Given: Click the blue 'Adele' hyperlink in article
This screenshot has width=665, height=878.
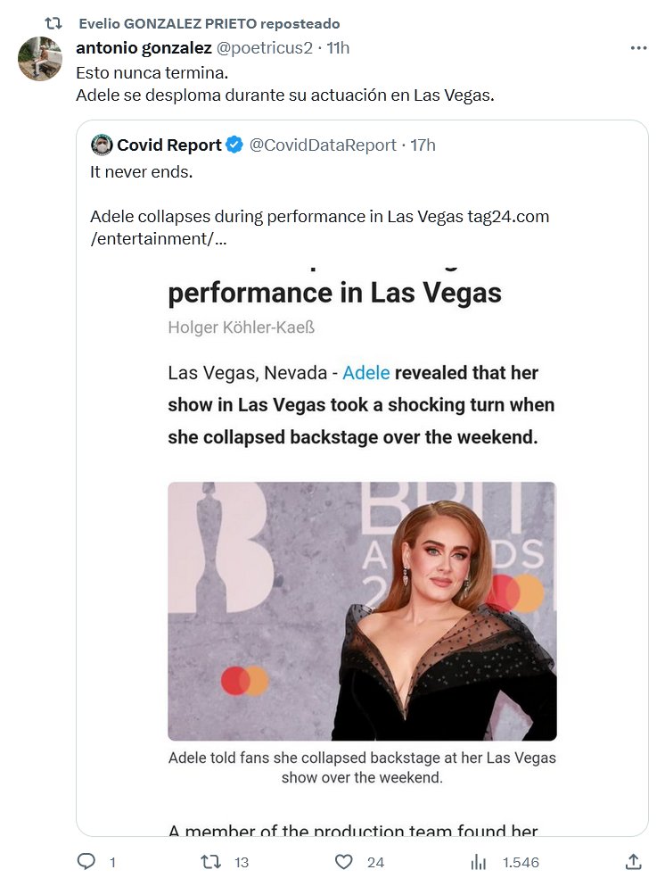Looking at the screenshot, I should (x=366, y=372).
